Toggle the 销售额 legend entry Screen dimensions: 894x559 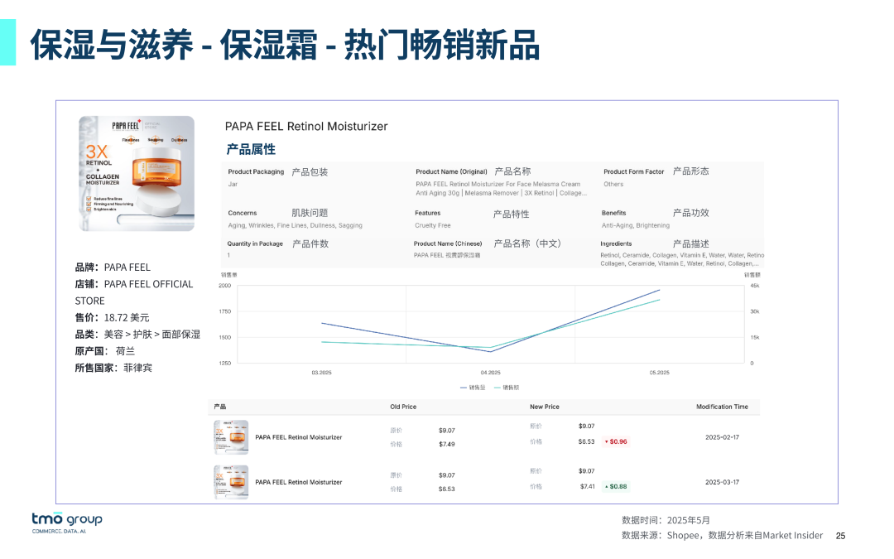pos(507,388)
